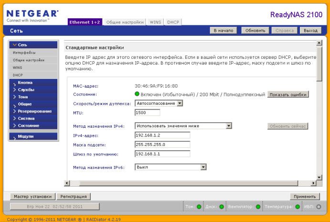Viewport: 330px width, 222px height.
Task: Click the Обновить button in header
Action: pyautogui.click(x=255, y=30)
